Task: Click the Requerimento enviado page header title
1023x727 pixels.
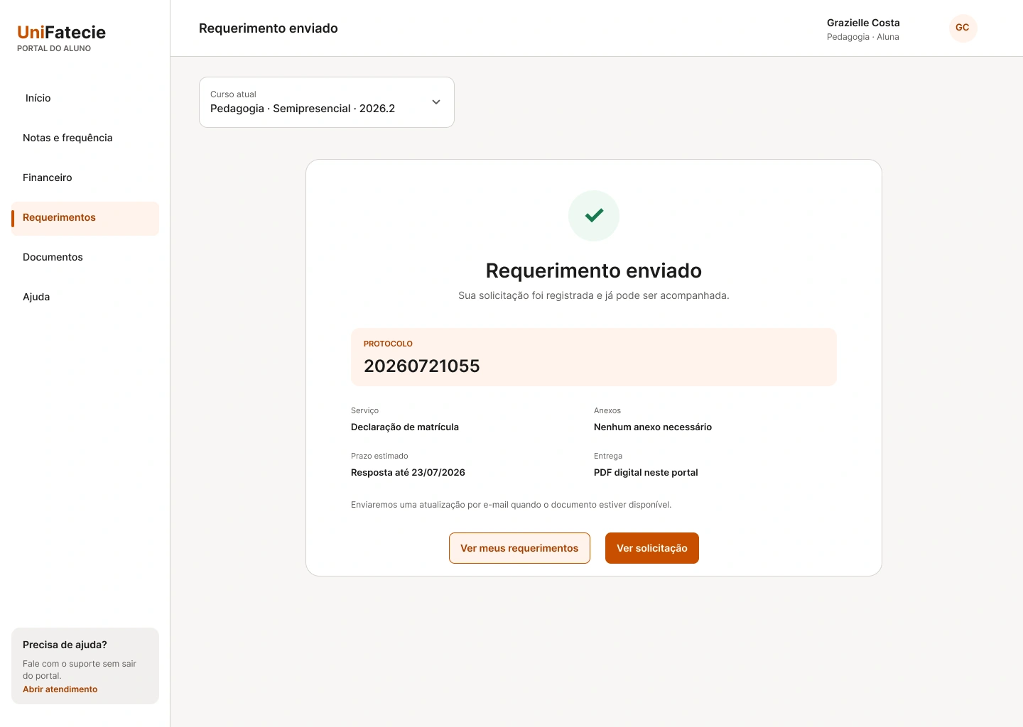Action: [x=269, y=28]
